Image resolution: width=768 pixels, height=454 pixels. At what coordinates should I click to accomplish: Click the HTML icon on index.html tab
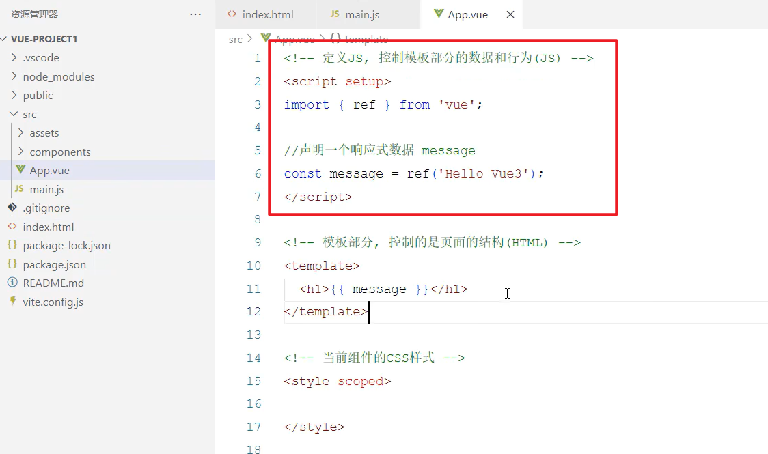tap(232, 14)
